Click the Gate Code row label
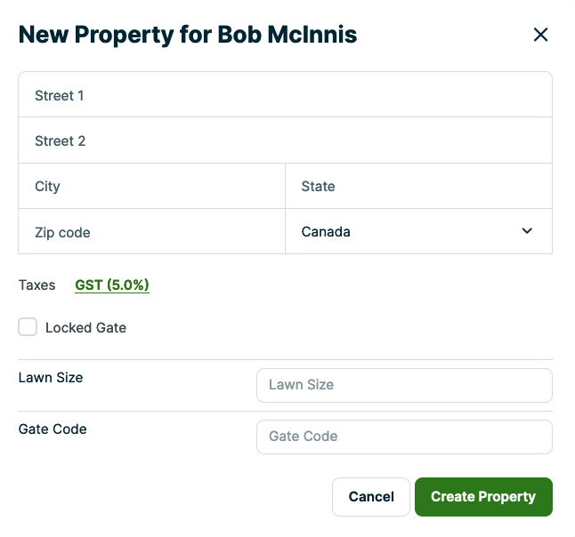This screenshot has height=537, width=575. [53, 429]
